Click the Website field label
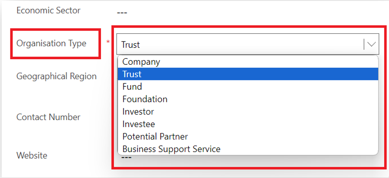The image size is (389, 178). click(32, 155)
